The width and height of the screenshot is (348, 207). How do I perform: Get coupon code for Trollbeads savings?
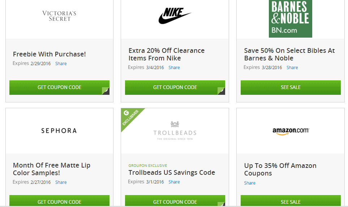(175, 201)
